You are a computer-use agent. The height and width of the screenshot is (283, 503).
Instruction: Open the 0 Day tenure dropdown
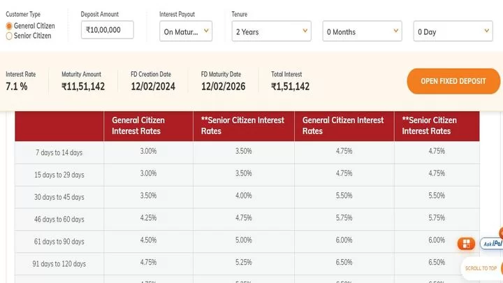tap(453, 31)
